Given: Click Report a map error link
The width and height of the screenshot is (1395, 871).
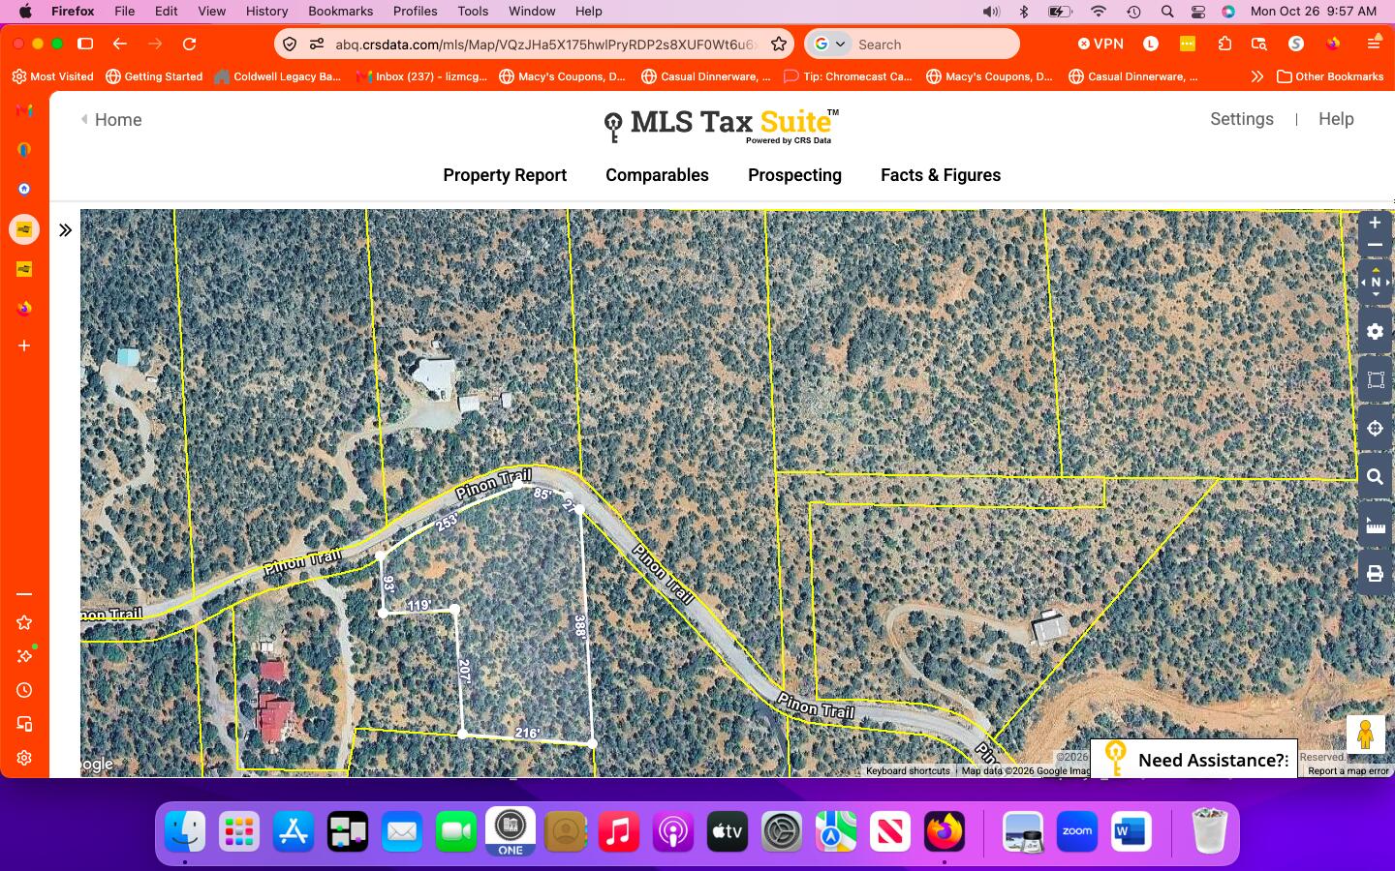Looking at the screenshot, I should (x=1348, y=771).
